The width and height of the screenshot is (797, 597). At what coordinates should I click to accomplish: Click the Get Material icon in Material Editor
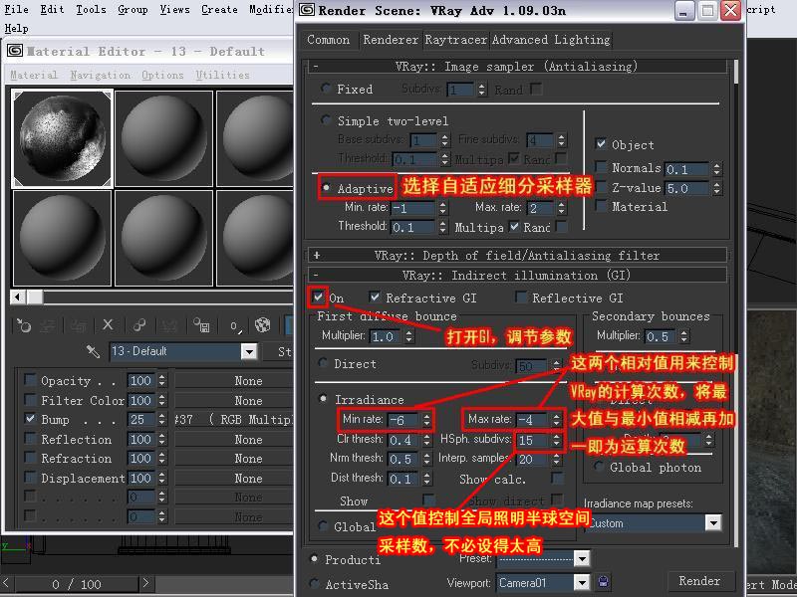[23, 325]
